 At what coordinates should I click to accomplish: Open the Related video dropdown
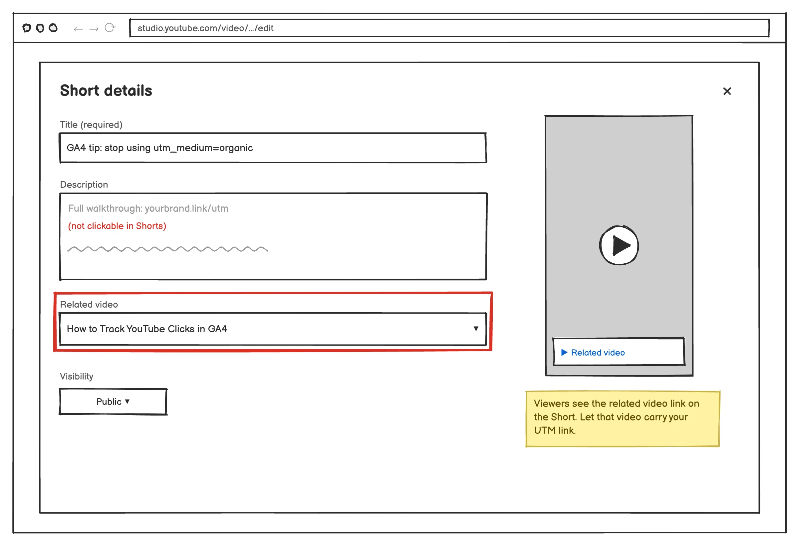tap(273, 329)
